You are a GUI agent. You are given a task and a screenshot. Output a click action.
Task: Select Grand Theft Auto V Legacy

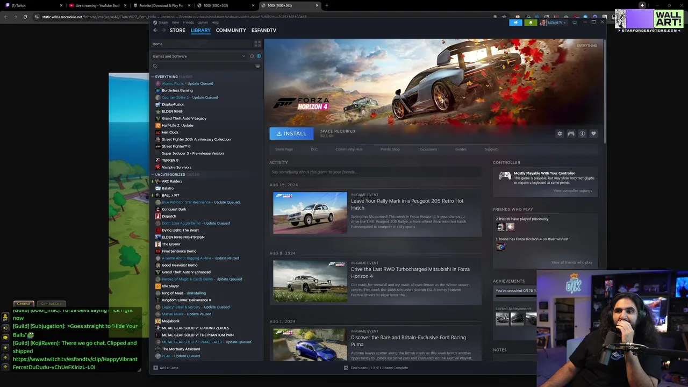[x=184, y=118]
